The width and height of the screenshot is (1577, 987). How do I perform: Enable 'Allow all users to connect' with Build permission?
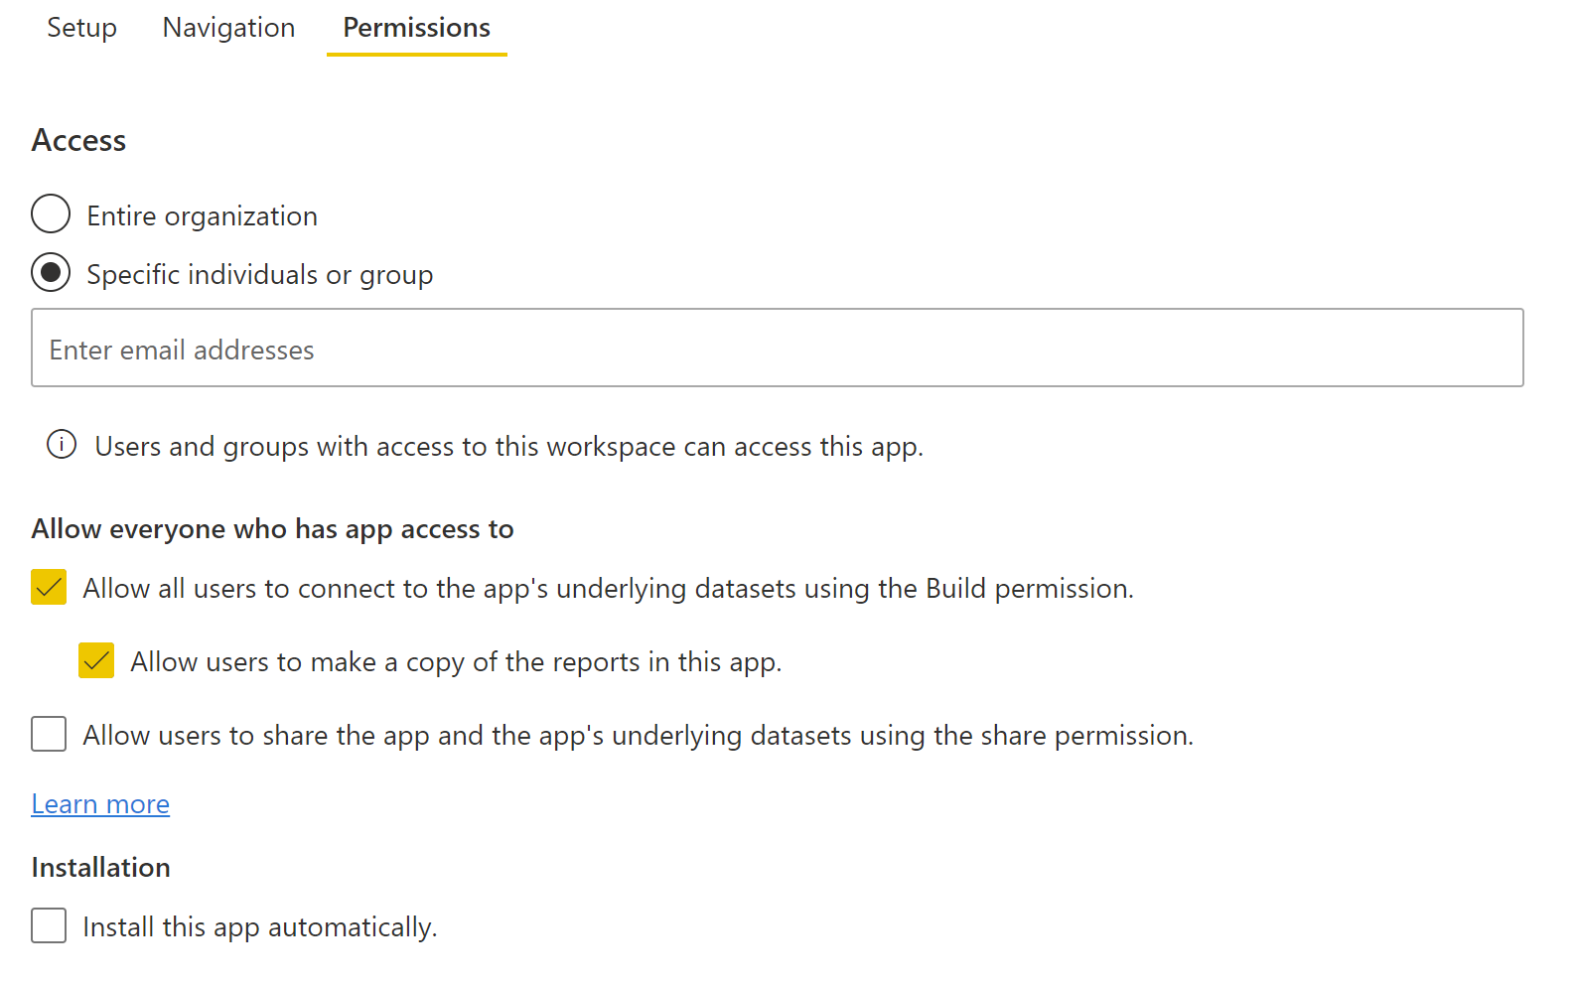pyautogui.click(x=49, y=587)
